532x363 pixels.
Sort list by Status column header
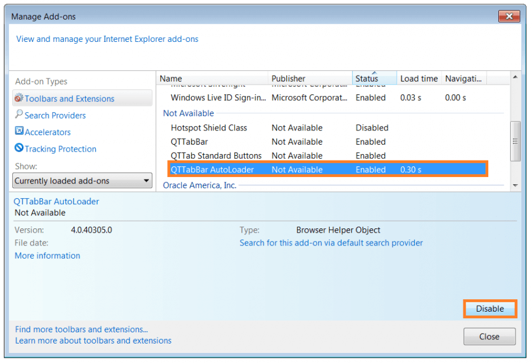(375, 79)
